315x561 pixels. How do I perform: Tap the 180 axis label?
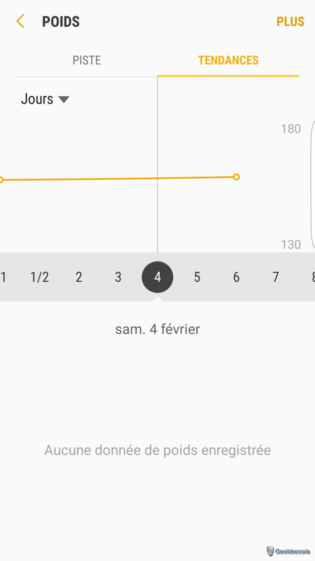click(x=291, y=129)
